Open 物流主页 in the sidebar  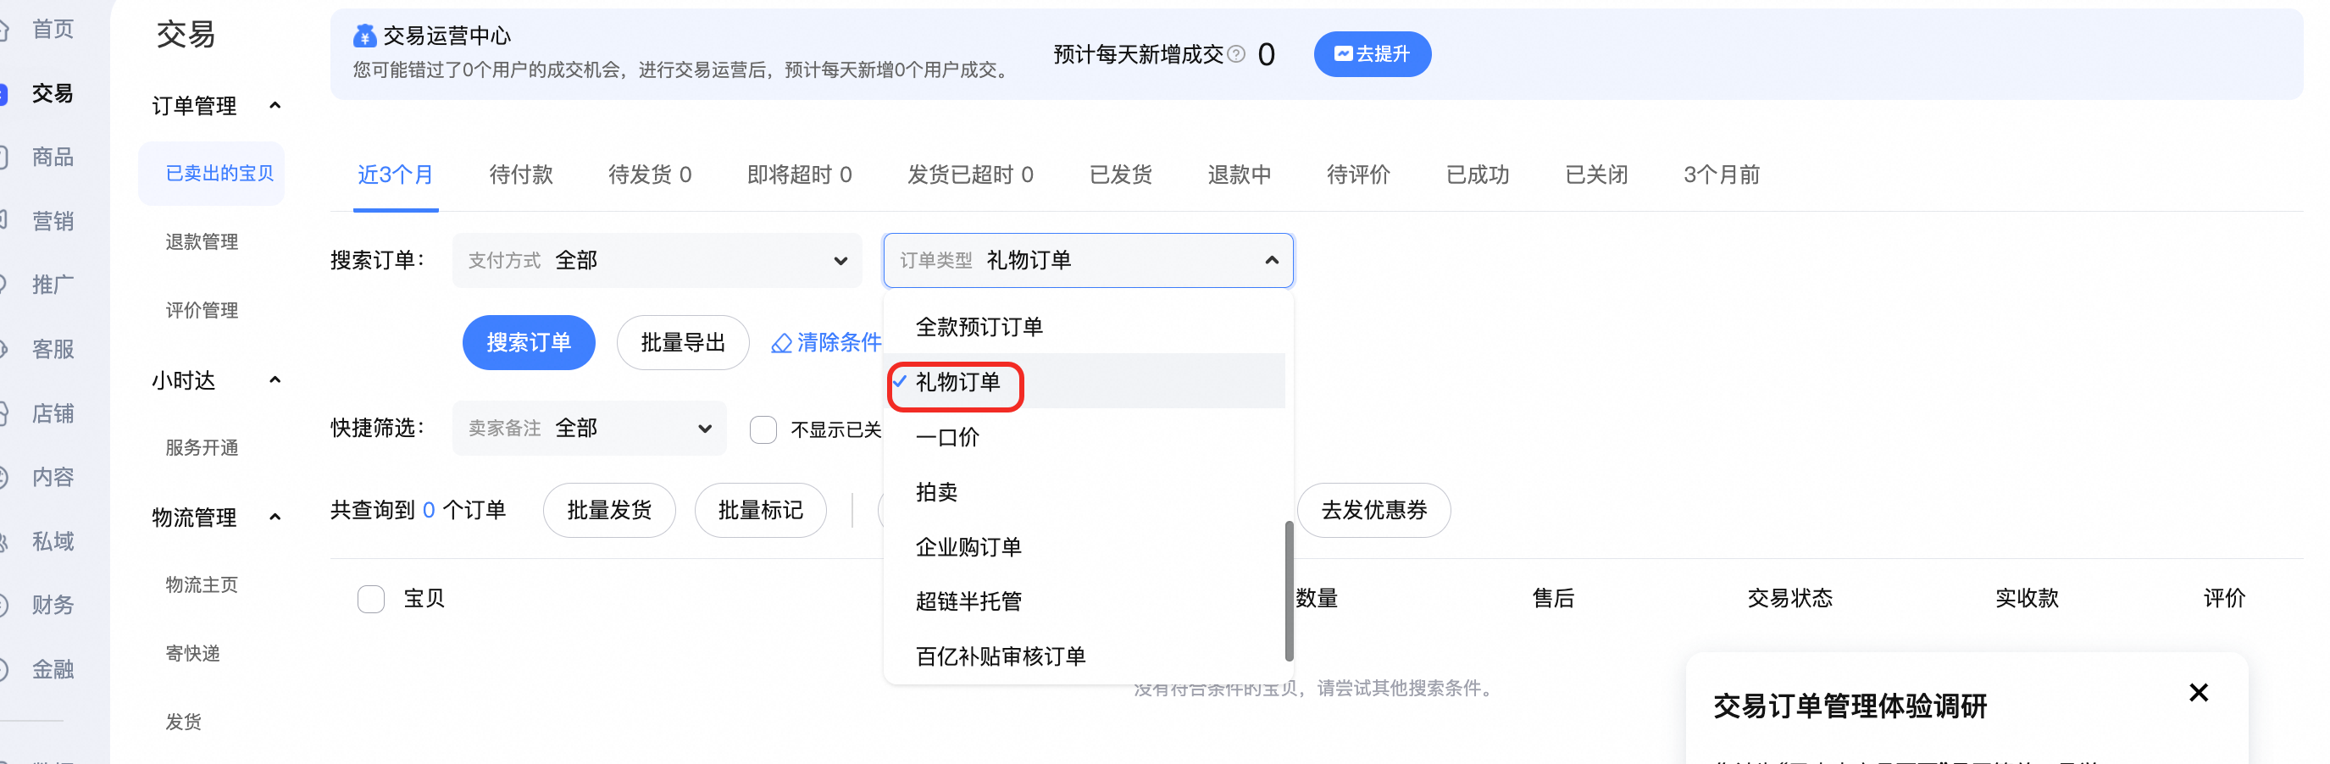tap(202, 585)
